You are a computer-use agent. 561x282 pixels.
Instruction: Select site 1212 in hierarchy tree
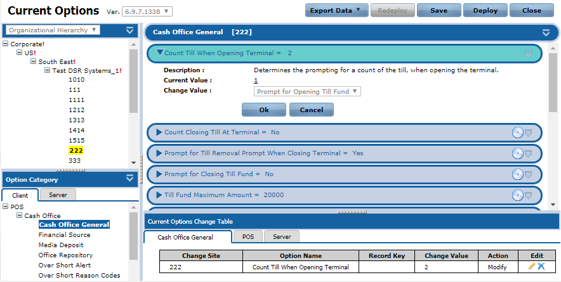coord(77,110)
